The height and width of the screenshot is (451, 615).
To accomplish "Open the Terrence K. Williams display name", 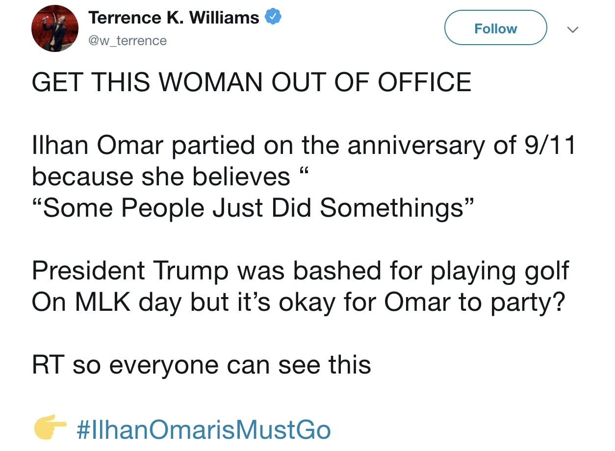I will click(174, 18).
